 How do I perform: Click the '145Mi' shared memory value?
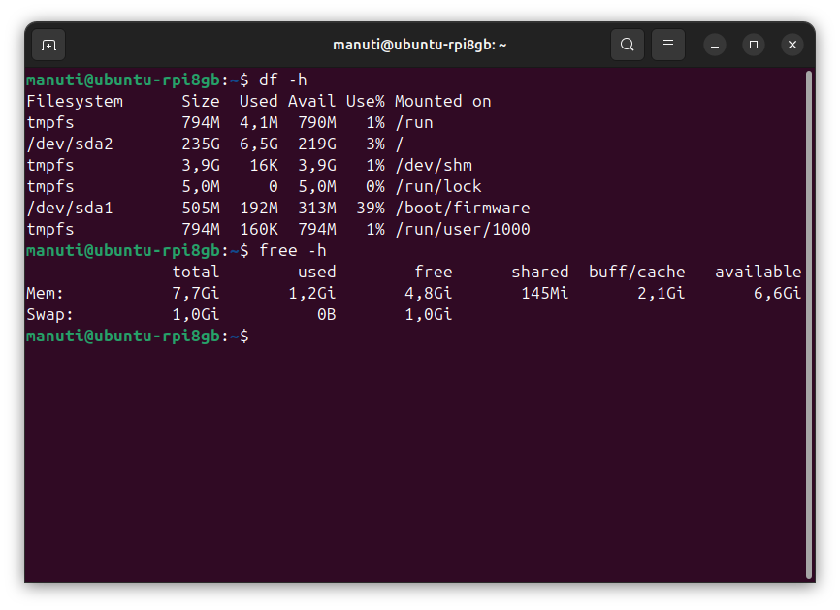pos(545,294)
